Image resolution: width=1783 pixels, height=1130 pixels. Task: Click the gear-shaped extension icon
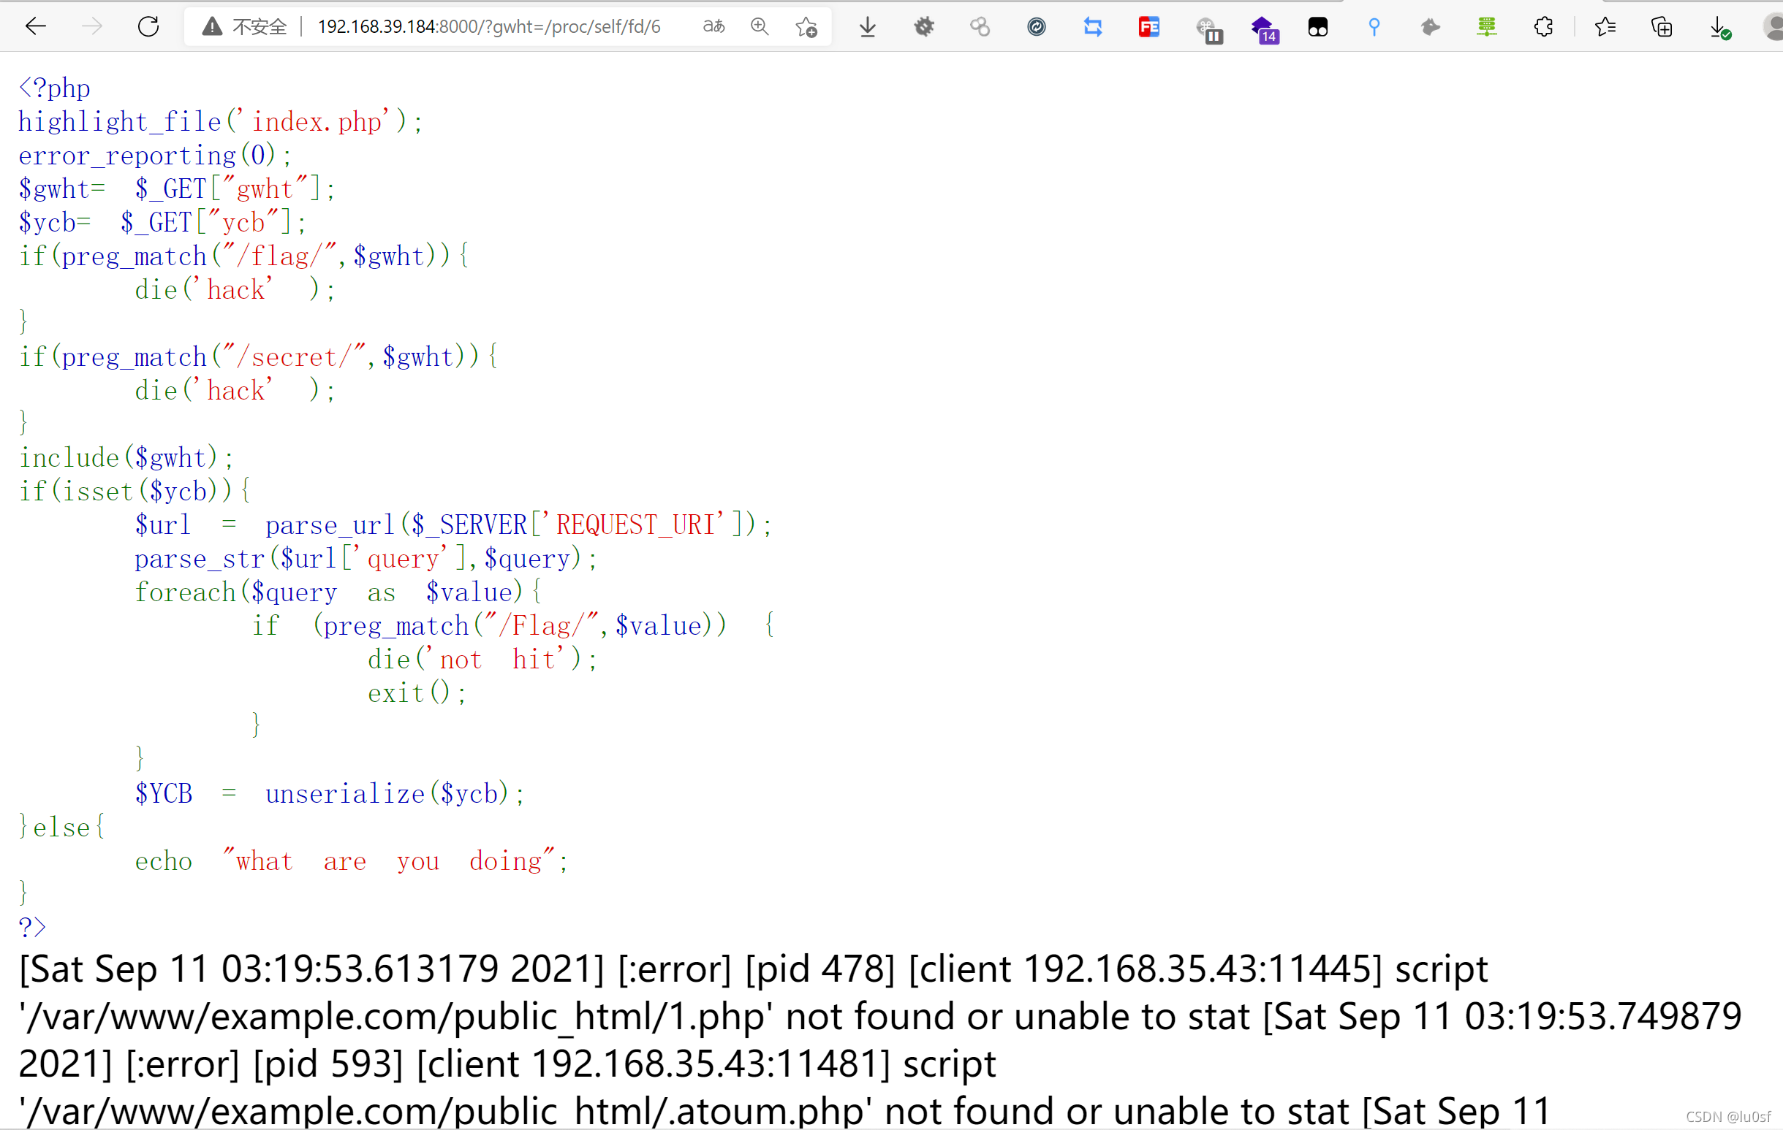(923, 27)
